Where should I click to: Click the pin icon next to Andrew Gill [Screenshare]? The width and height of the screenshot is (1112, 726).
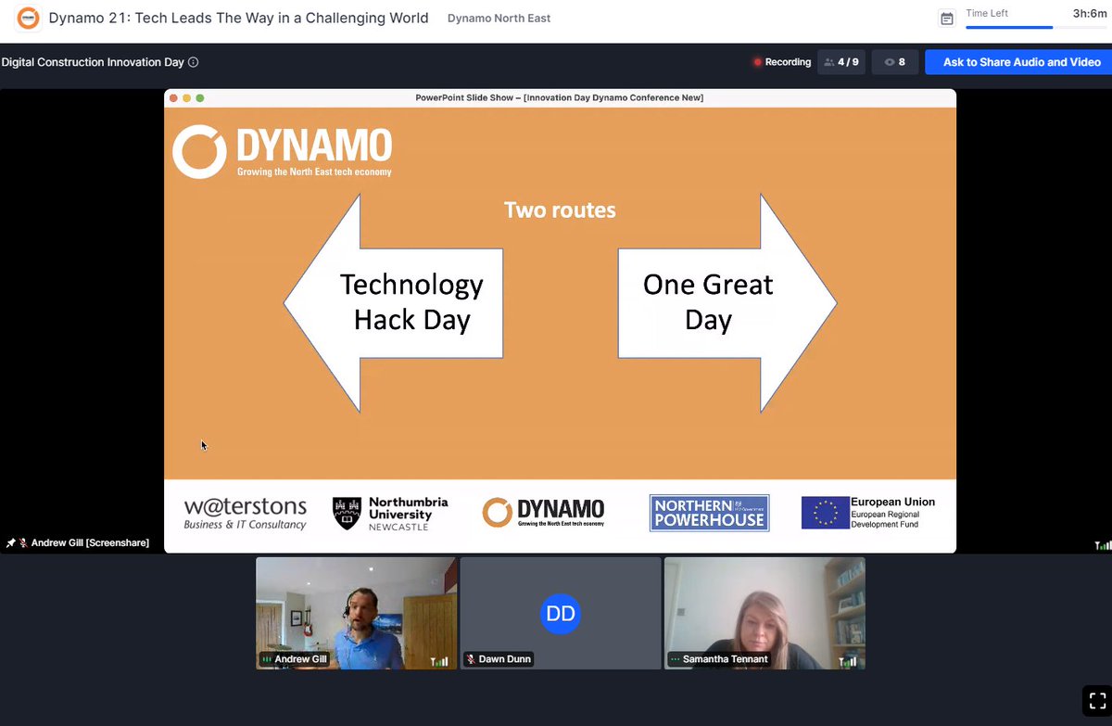[x=10, y=542]
